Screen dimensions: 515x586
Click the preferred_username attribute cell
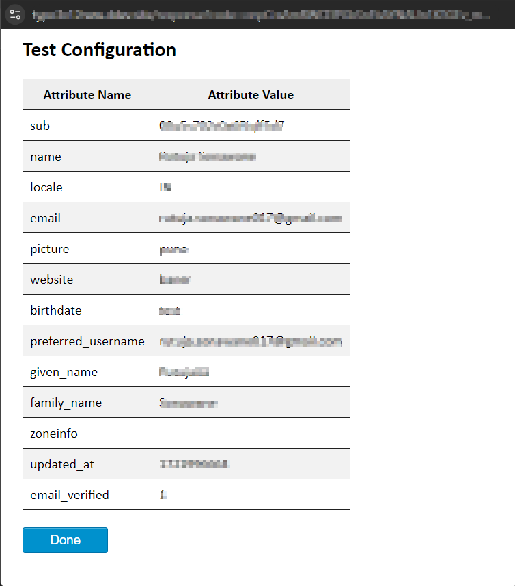point(87,341)
